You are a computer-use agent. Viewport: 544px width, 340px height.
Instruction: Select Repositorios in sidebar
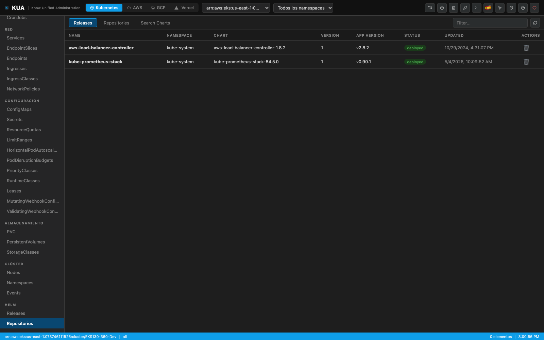pos(32,324)
